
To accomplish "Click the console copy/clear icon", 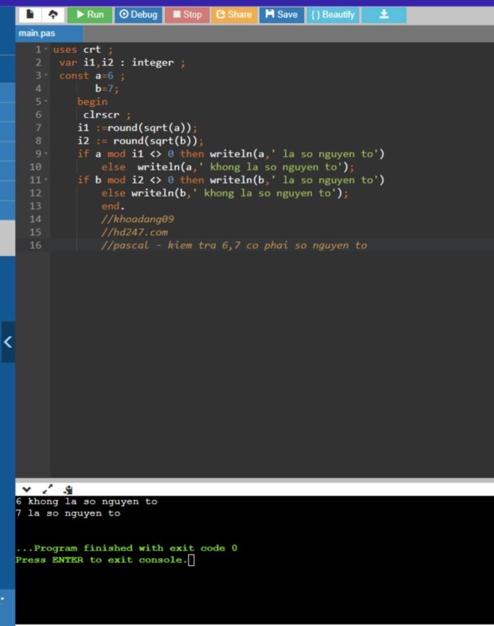I will point(68,489).
